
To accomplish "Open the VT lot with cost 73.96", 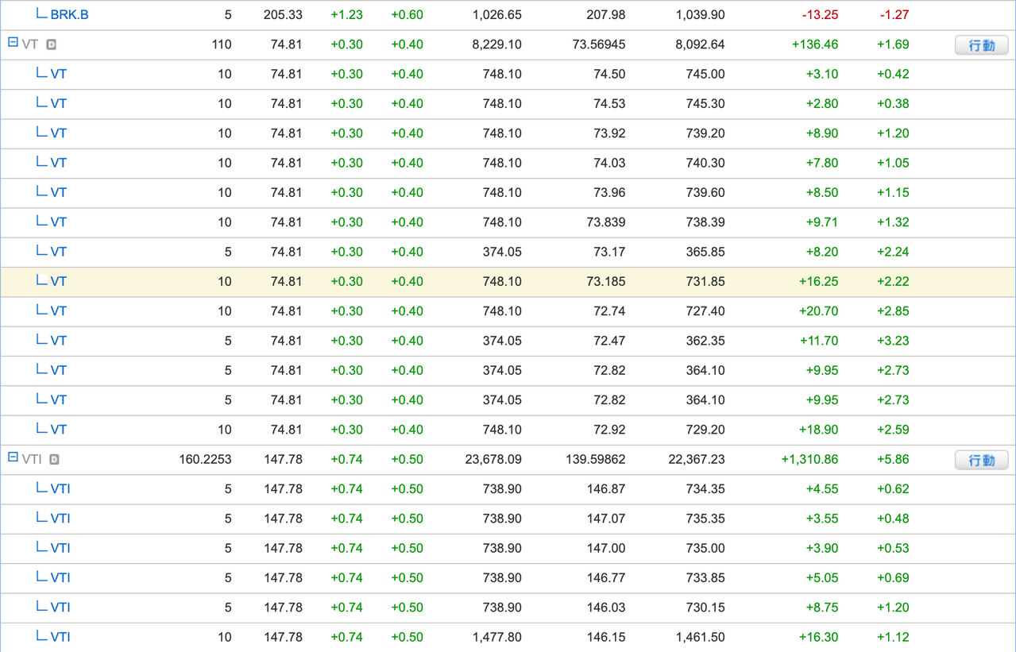I will pos(59,192).
